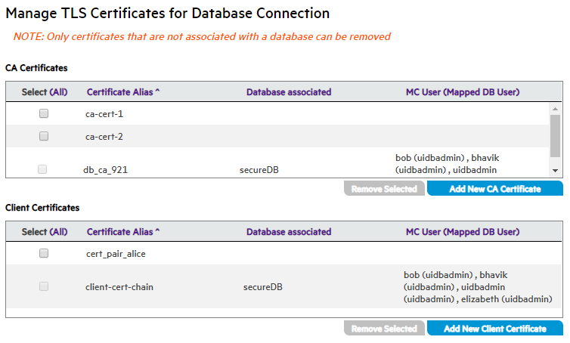Image resolution: width=570 pixels, height=343 pixels.
Task: Check the ca-cert-2 checkbox
Action: (x=44, y=136)
